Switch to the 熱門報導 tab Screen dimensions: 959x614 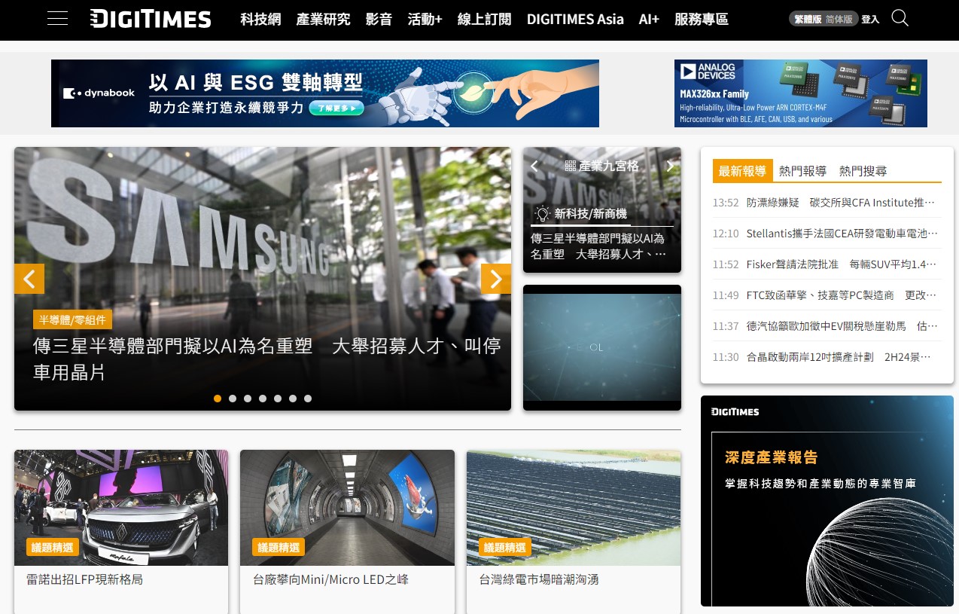click(802, 171)
